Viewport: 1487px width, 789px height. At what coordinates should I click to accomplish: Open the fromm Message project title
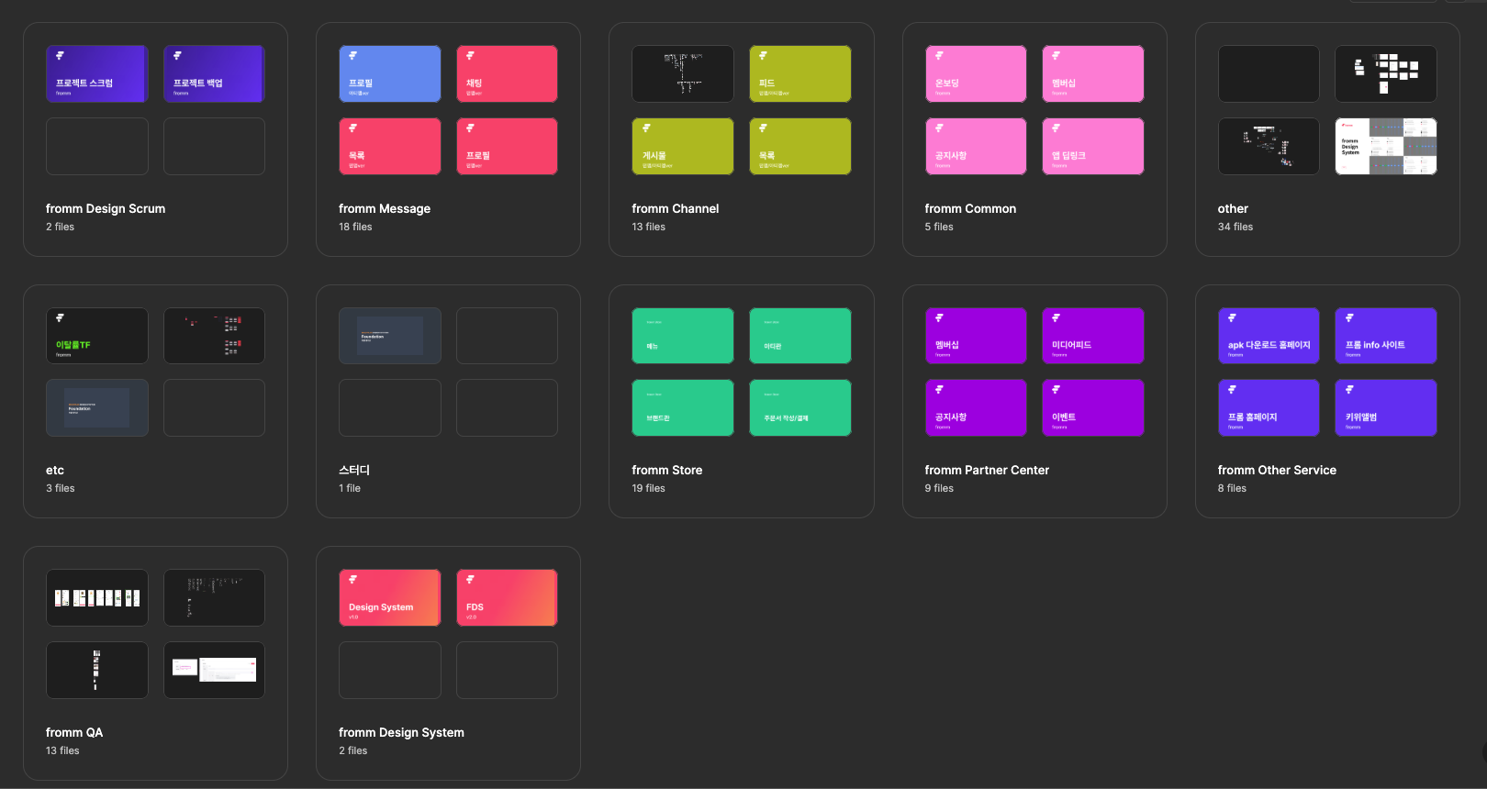click(x=385, y=209)
